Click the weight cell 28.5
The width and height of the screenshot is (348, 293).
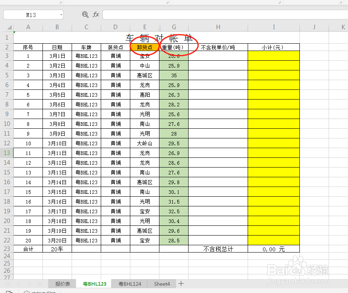(x=174, y=240)
